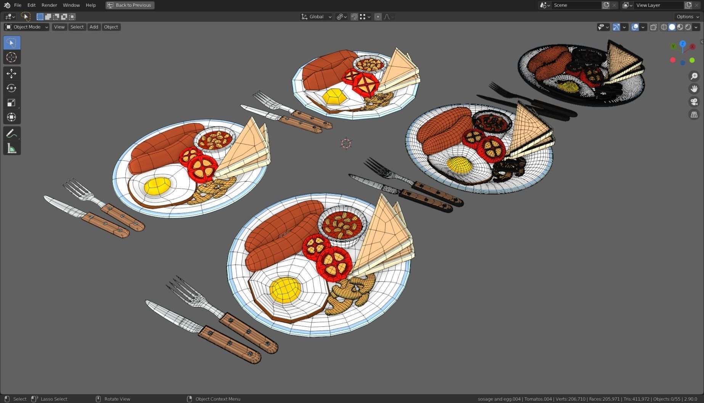704x403 pixels.
Task: Toggle the camera view icon
Action: tap(694, 102)
